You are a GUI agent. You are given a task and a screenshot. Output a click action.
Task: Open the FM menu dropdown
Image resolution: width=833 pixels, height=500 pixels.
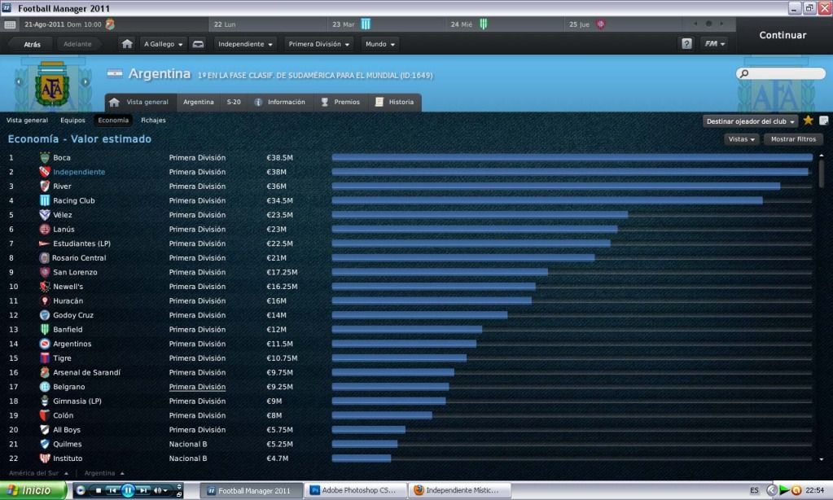click(715, 44)
